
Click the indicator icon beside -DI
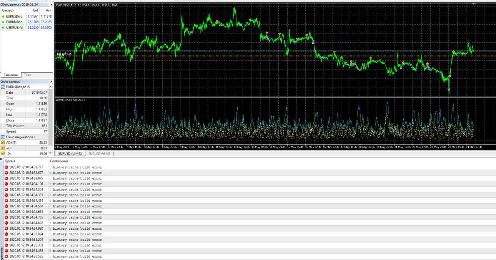coord(3,154)
